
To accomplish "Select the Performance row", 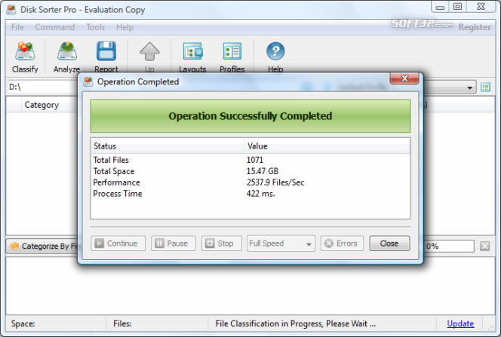I will coord(250,182).
